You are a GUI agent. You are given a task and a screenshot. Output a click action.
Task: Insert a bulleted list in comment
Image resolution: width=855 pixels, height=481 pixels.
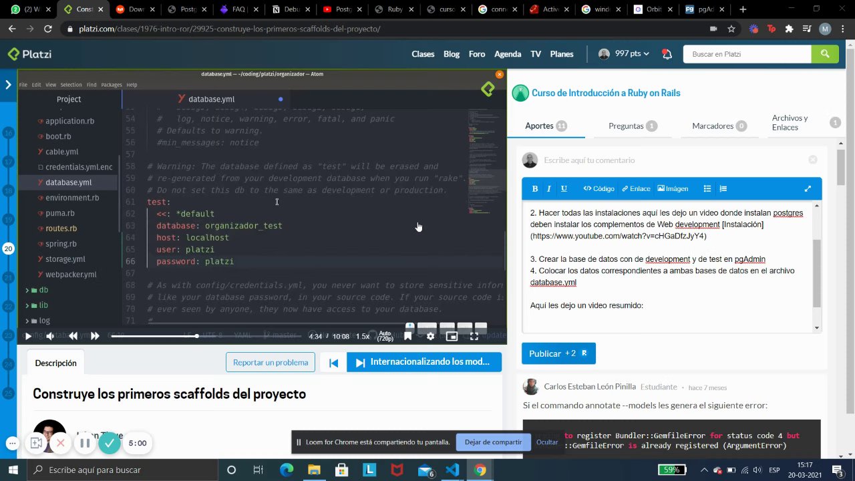coord(707,188)
